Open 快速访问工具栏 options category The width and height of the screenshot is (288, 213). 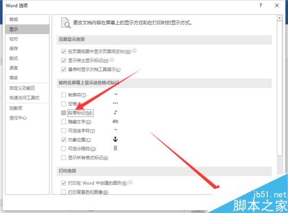27,98
